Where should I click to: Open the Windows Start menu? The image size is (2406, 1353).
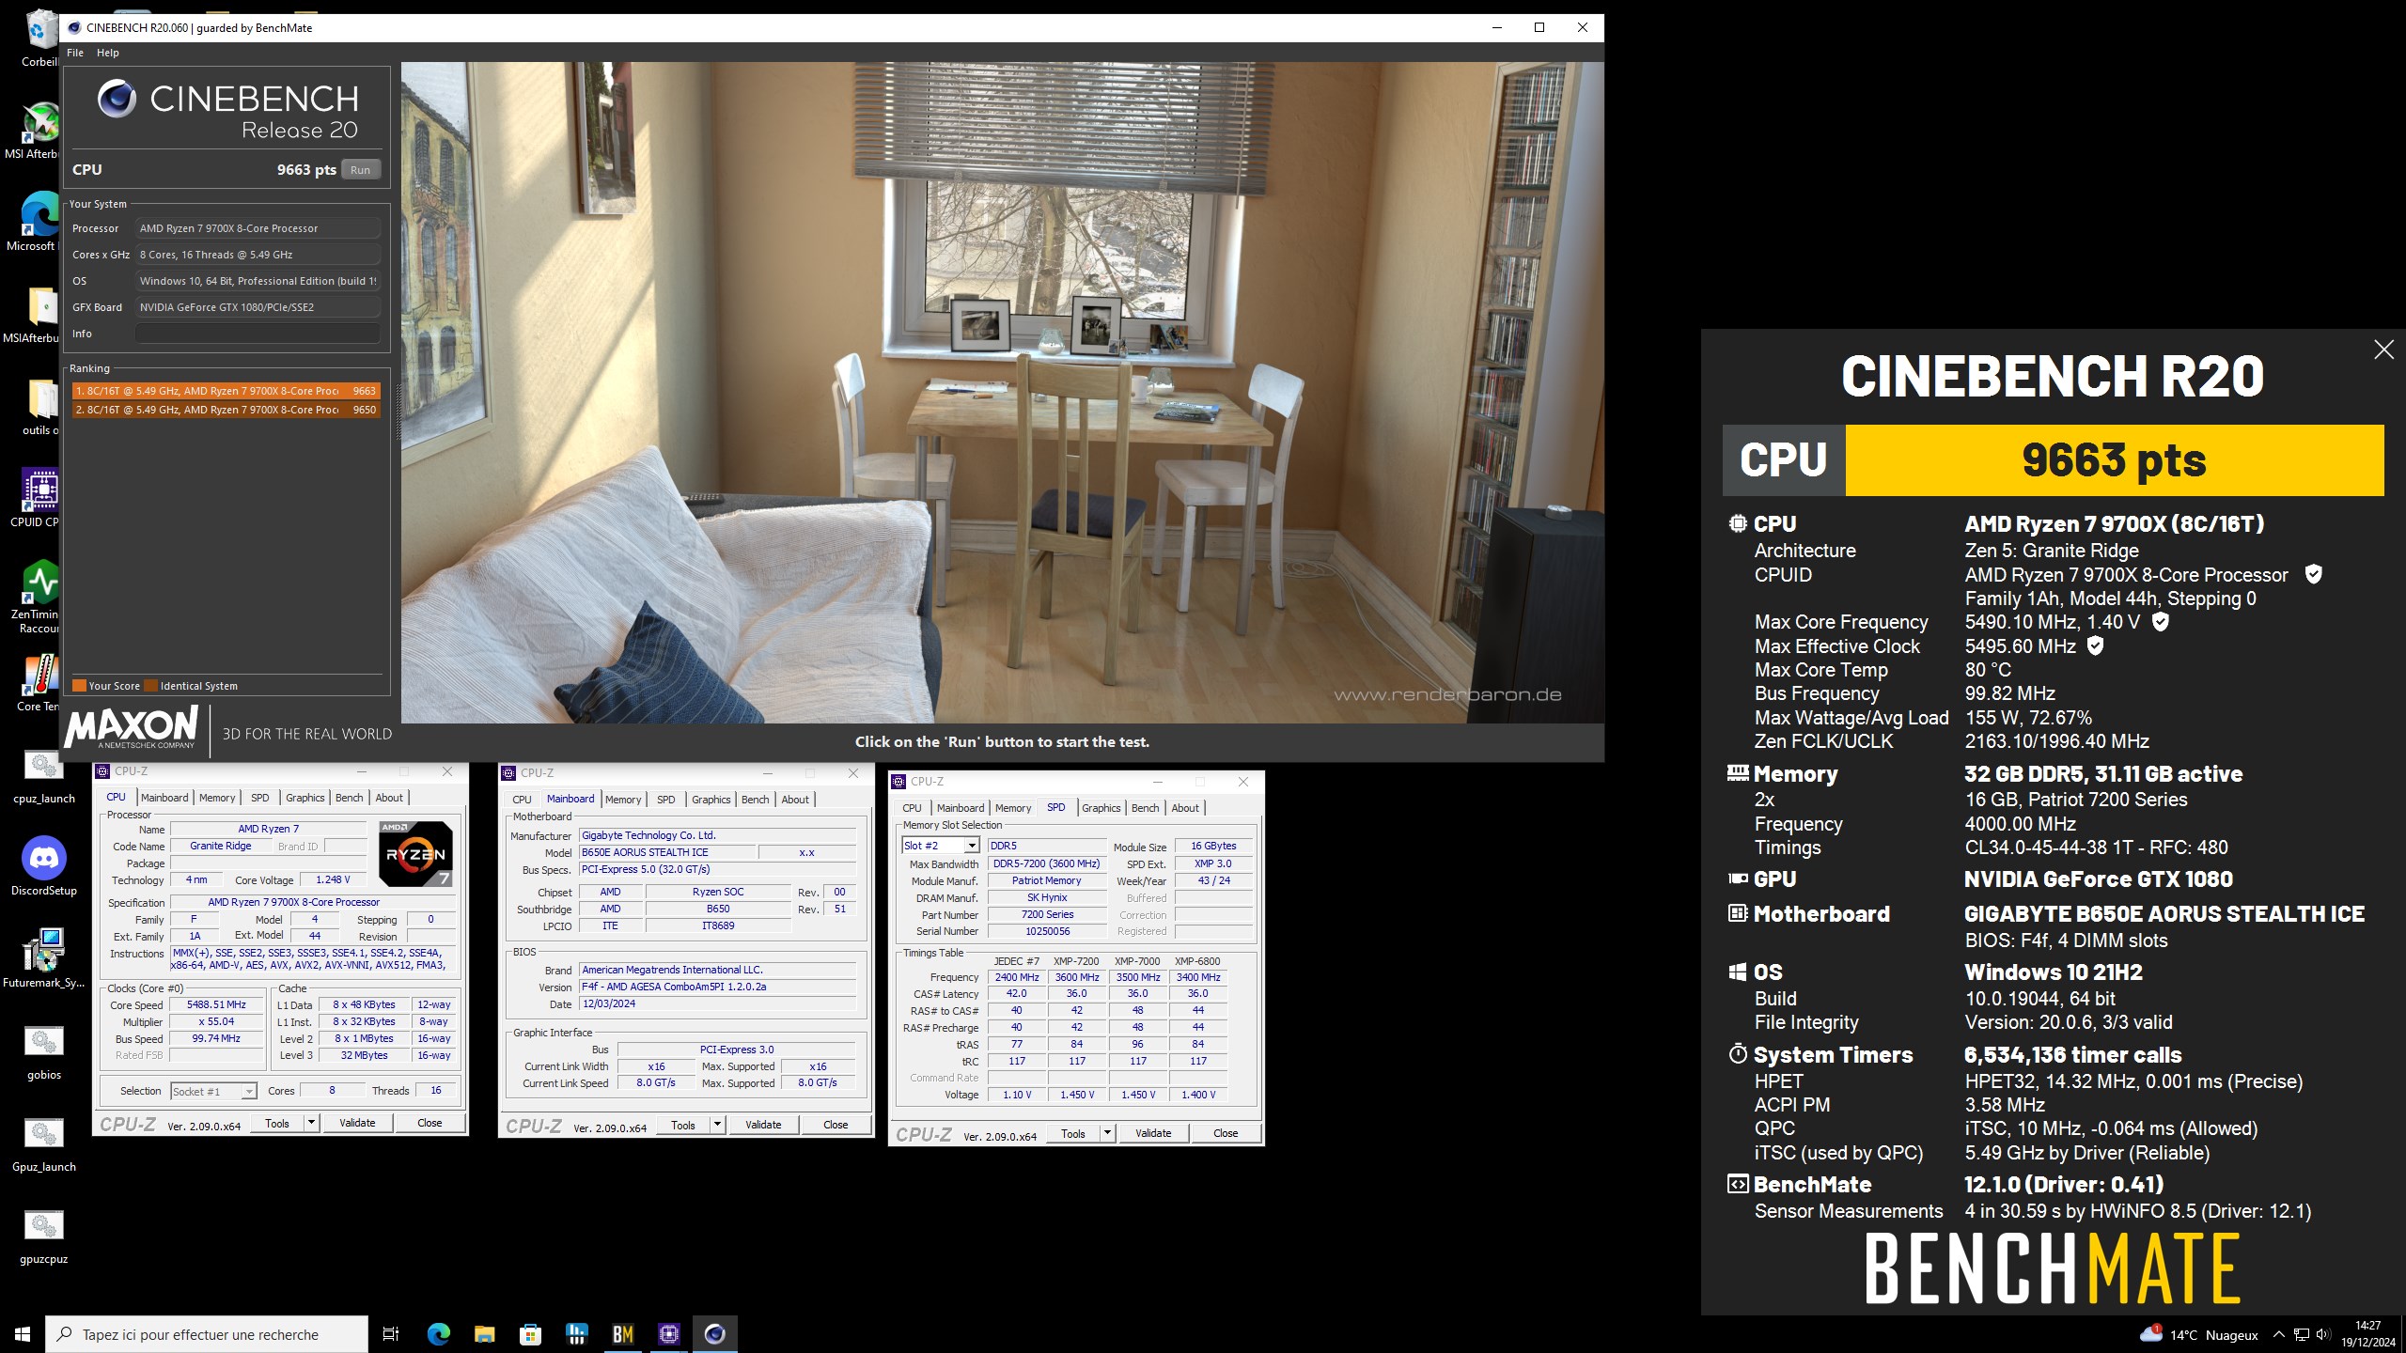click(x=23, y=1334)
